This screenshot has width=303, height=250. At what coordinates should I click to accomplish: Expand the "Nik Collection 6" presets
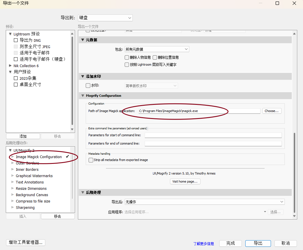click(x=10, y=66)
